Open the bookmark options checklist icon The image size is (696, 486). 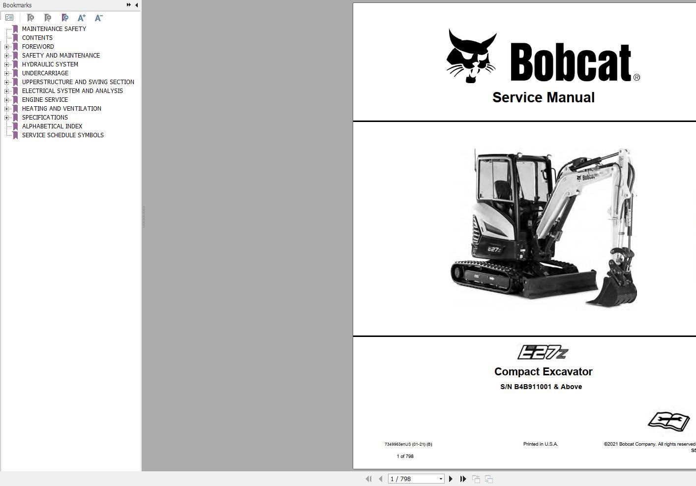click(9, 18)
